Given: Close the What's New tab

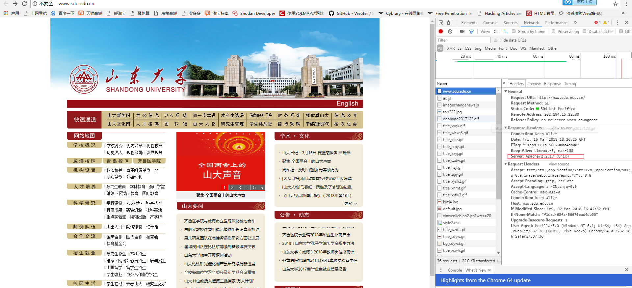Looking at the screenshot, I should (489, 270).
